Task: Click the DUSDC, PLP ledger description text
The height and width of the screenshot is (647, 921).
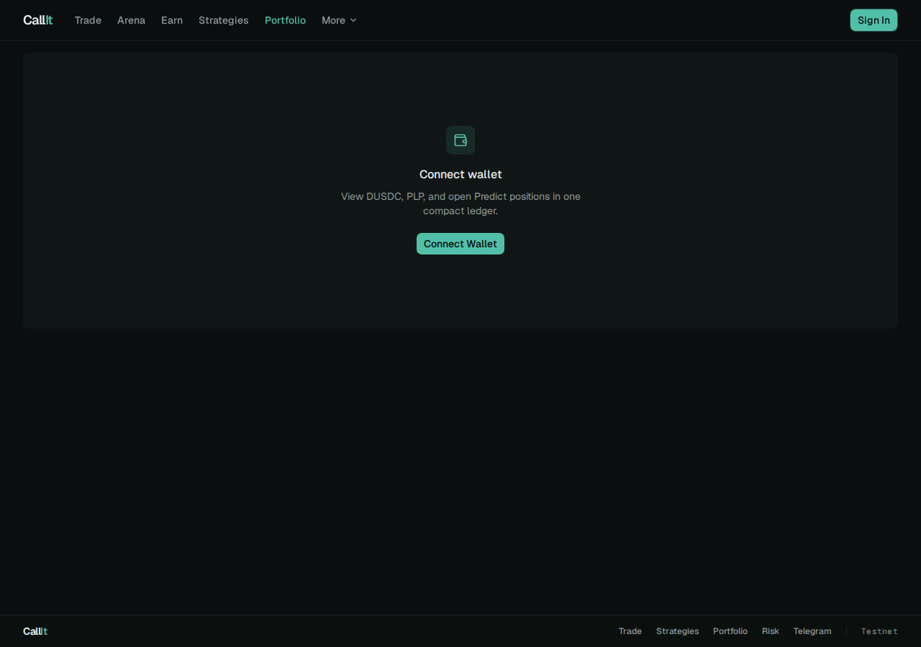Action: tap(460, 203)
